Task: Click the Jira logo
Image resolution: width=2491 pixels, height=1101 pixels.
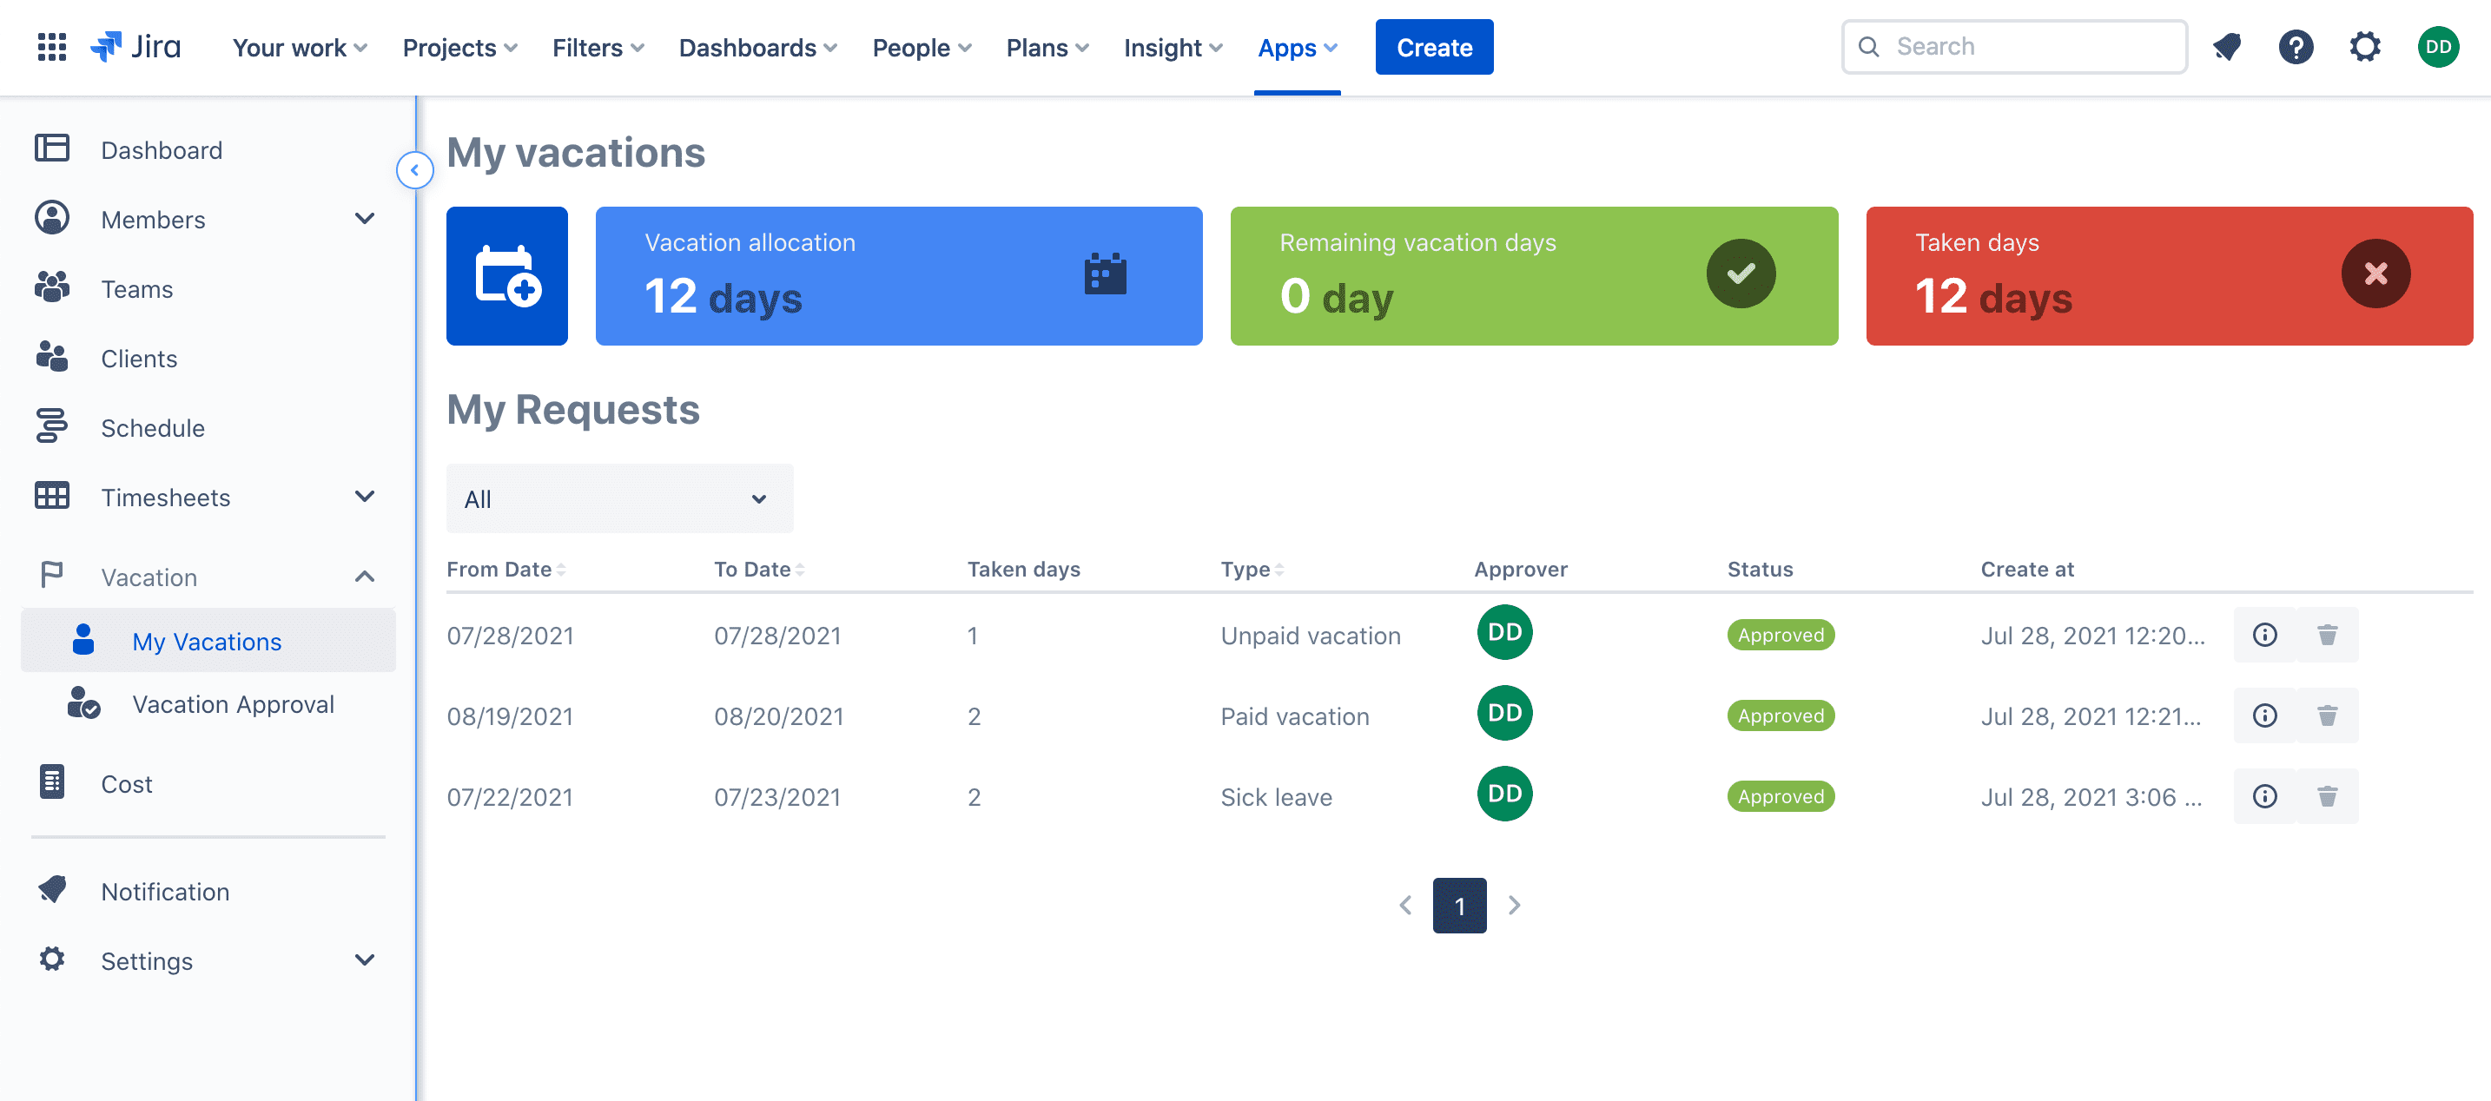Action: coord(135,46)
